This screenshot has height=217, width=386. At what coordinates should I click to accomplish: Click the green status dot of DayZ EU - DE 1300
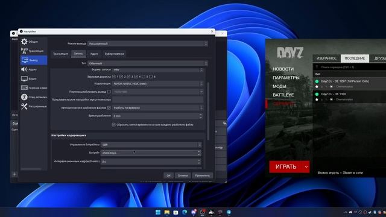pyautogui.click(x=317, y=94)
